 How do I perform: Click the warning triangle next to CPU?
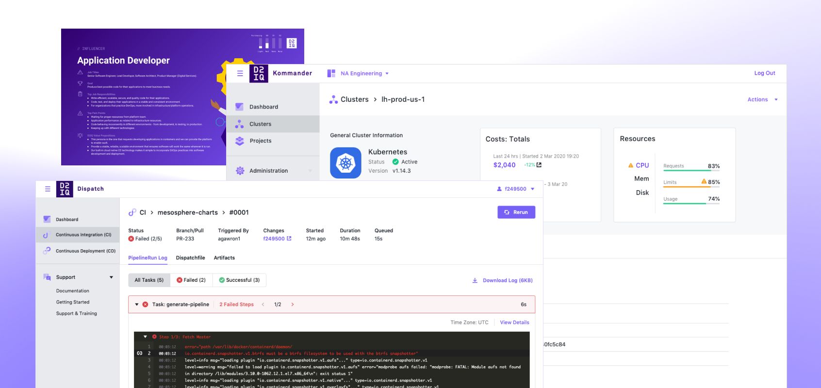coord(631,165)
